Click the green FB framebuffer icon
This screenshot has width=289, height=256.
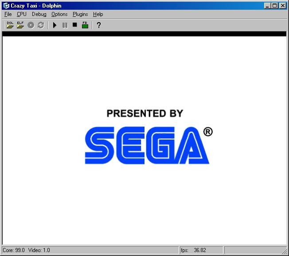click(x=85, y=25)
